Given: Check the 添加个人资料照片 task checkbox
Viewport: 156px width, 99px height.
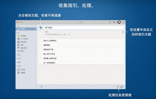Looking at the screenshot, I should 41,41.
